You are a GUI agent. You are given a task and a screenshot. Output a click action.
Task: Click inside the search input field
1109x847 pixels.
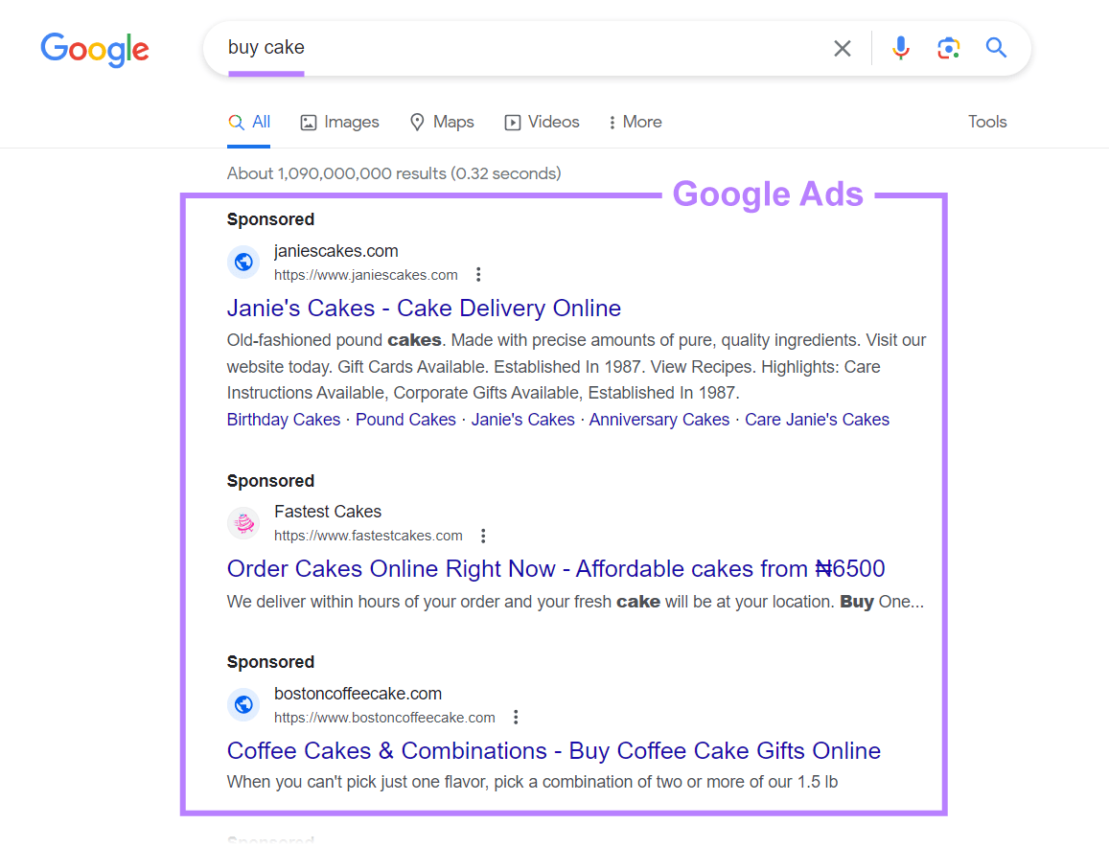(x=479, y=47)
